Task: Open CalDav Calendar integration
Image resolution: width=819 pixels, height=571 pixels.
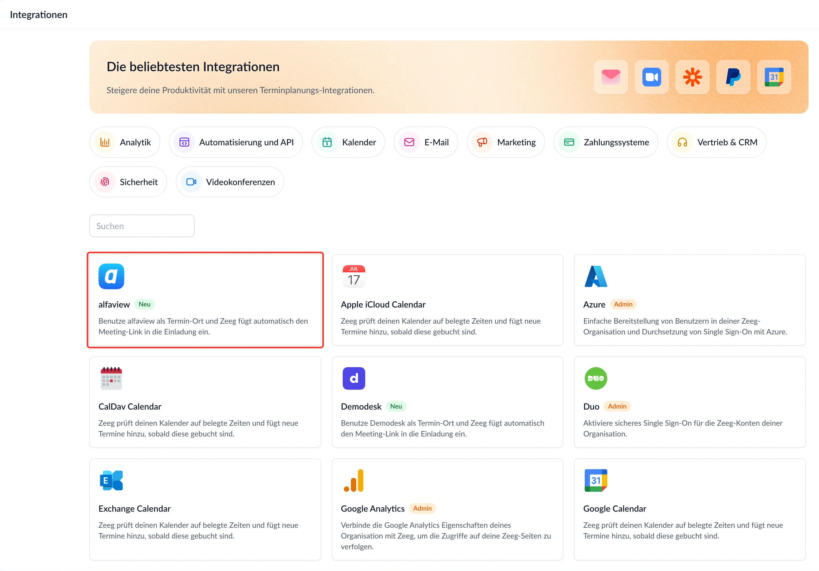Action: point(130,406)
